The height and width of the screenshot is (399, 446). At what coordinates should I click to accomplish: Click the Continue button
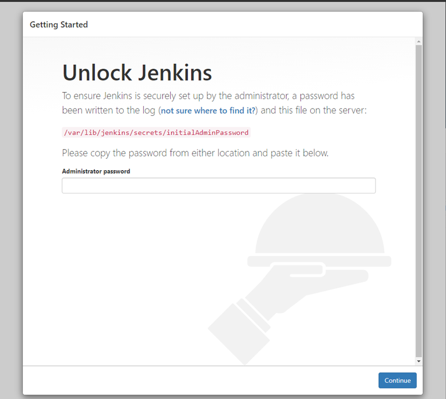coord(397,380)
